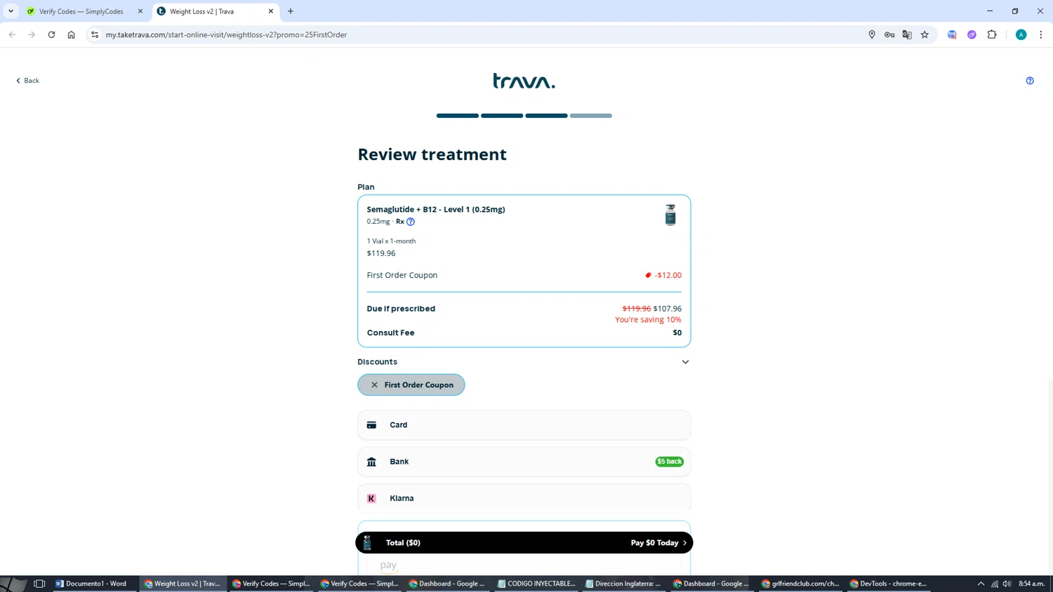Click the blue extension icon in toolbar
Screen dimensions: 1053x592
(952, 34)
